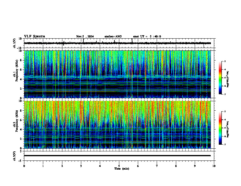Click the "9" tick on the time axis
The image size is (241, 186).
click(x=195, y=166)
